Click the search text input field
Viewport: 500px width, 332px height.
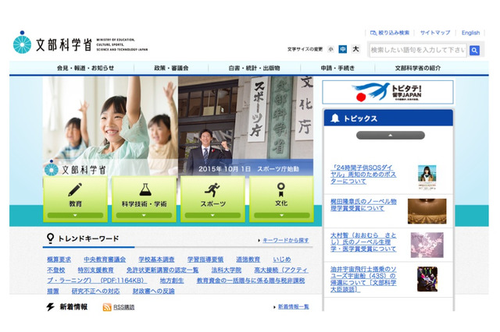coord(418,50)
